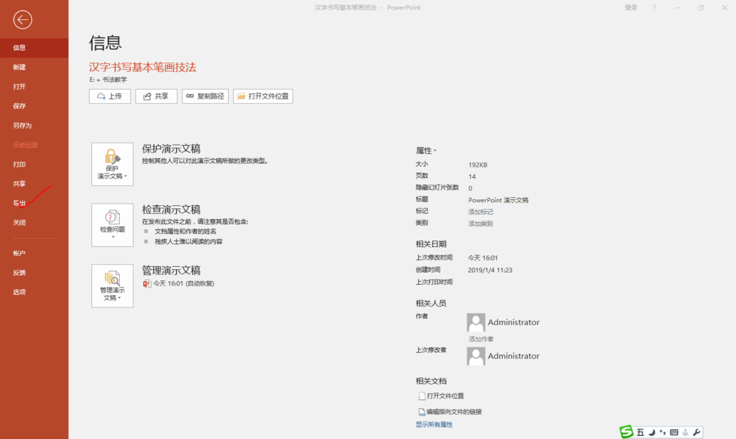
Task: Open the 帐户 page
Action: coord(34,253)
